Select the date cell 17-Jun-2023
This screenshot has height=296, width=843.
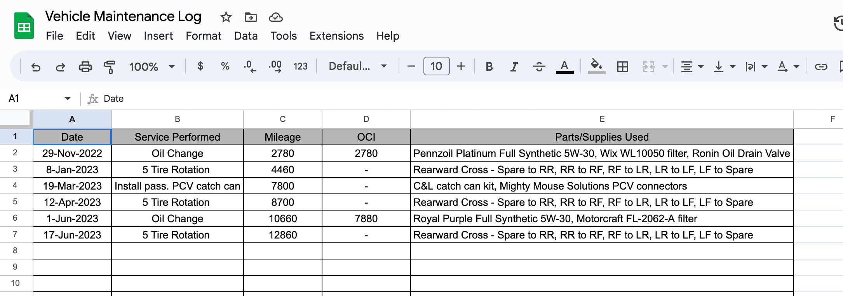72,235
